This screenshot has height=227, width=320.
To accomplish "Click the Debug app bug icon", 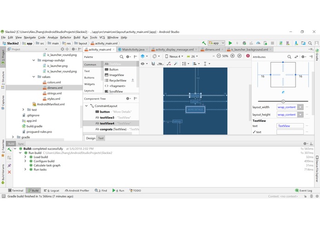I will [x=244, y=43].
